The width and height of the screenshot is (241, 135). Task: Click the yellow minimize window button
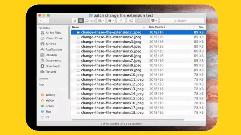(44, 15)
